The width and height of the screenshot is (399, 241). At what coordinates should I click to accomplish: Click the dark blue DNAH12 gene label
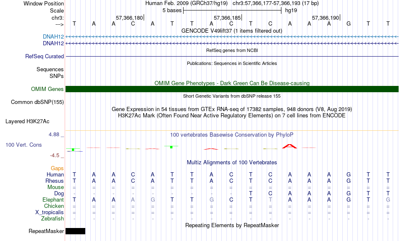(53, 44)
